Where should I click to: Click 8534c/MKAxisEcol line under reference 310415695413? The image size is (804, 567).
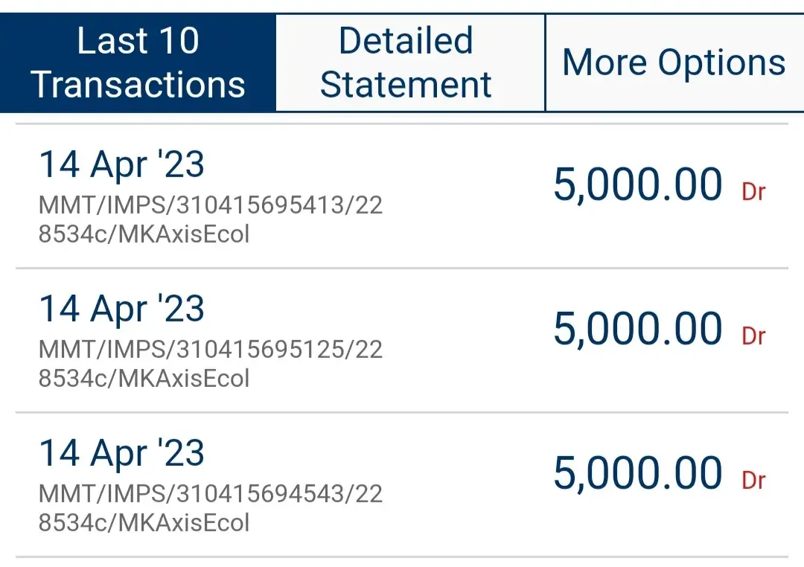[x=144, y=234]
